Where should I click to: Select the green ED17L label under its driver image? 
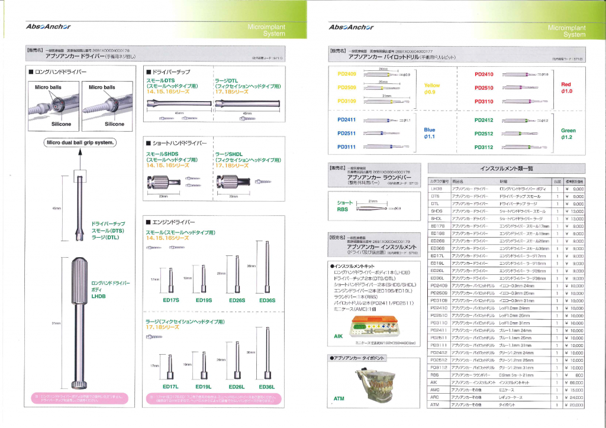(170, 387)
